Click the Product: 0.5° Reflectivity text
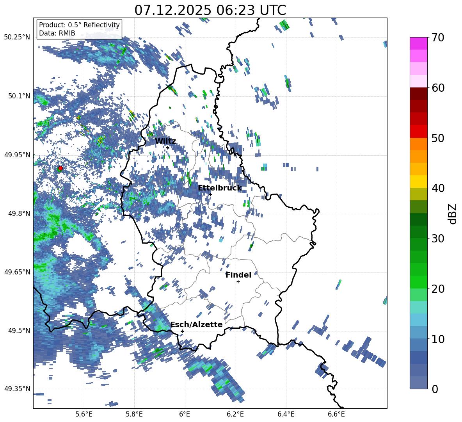The width and height of the screenshot is (462, 422). (x=79, y=25)
